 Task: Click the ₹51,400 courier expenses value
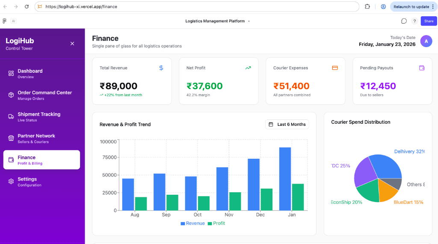[x=291, y=86]
